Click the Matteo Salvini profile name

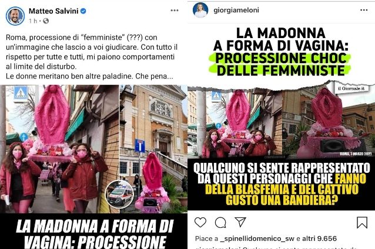click(x=53, y=11)
